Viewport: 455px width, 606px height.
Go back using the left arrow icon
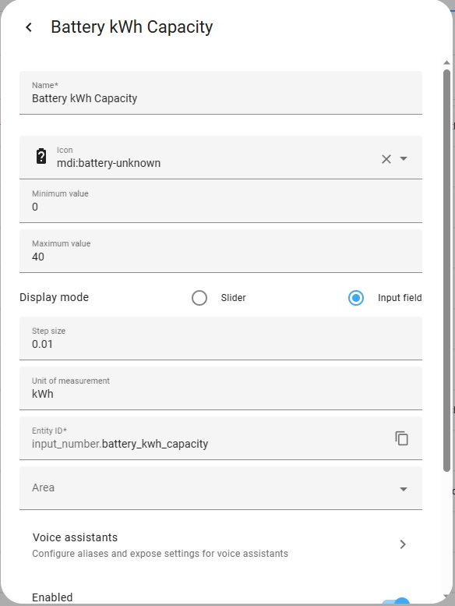[29, 27]
